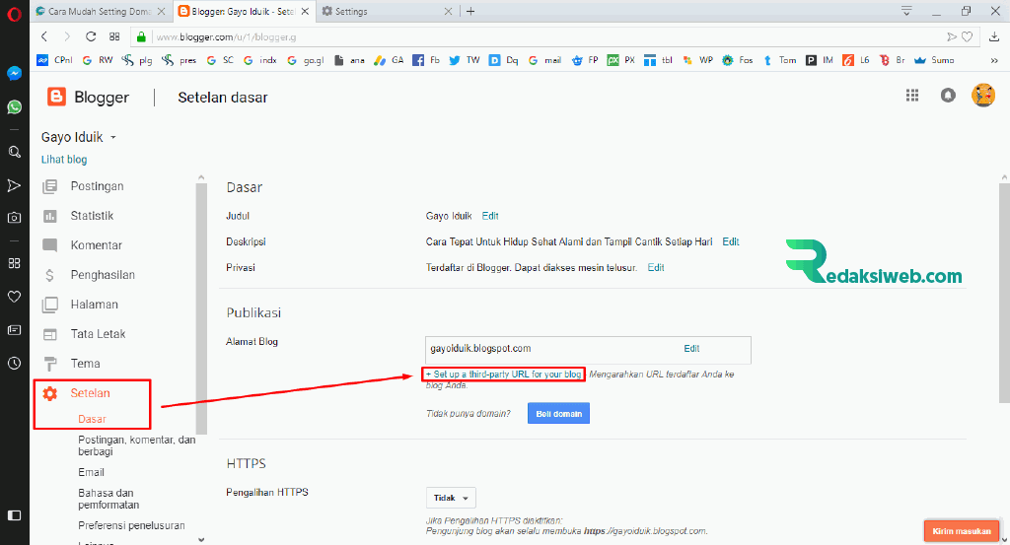The width and height of the screenshot is (1010, 545).
Task: Reload the current page
Action: (91, 36)
